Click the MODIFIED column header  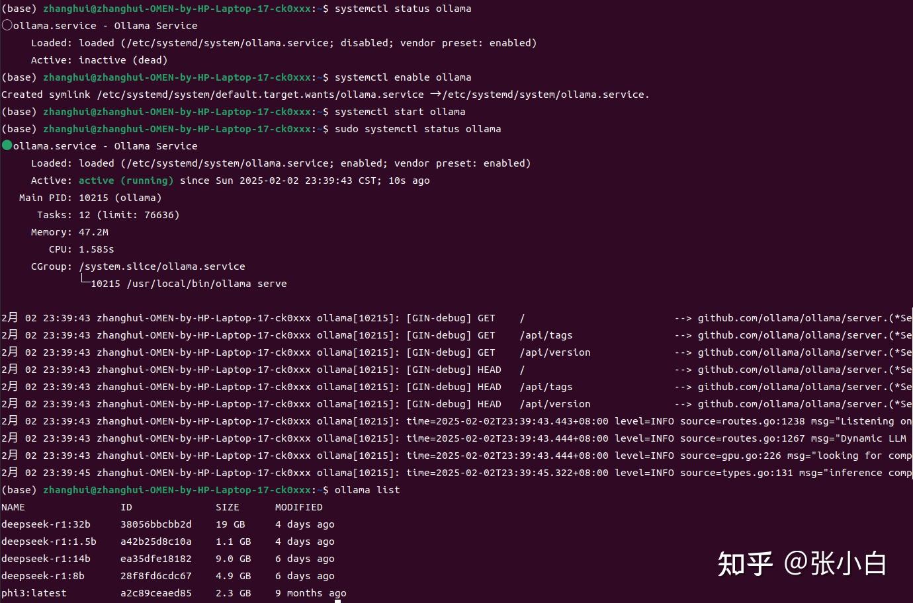(x=298, y=506)
